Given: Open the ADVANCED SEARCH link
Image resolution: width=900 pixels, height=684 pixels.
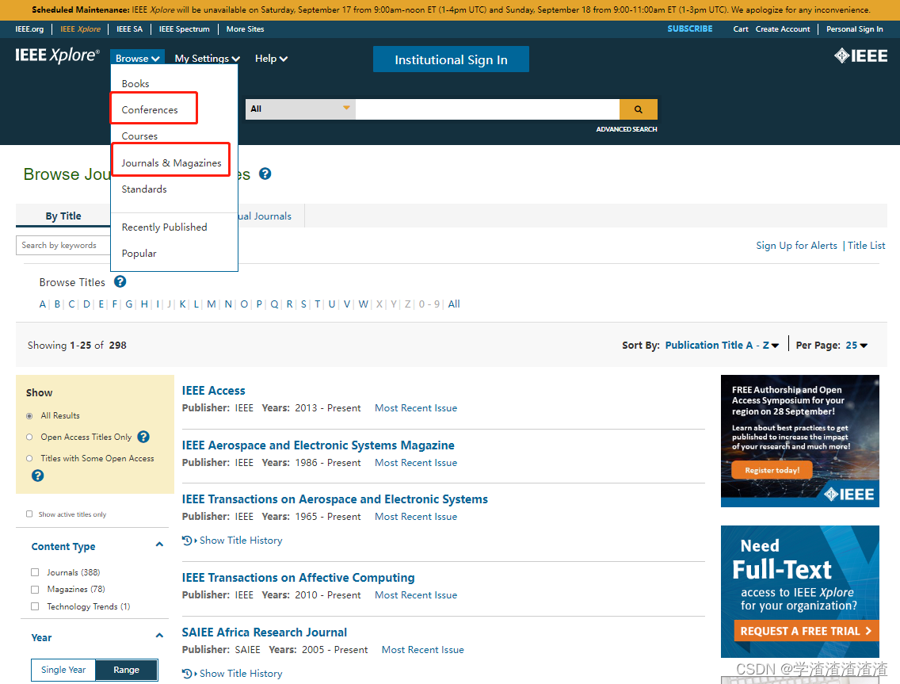Looking at the screenshot, I should (x=626, y=129).
